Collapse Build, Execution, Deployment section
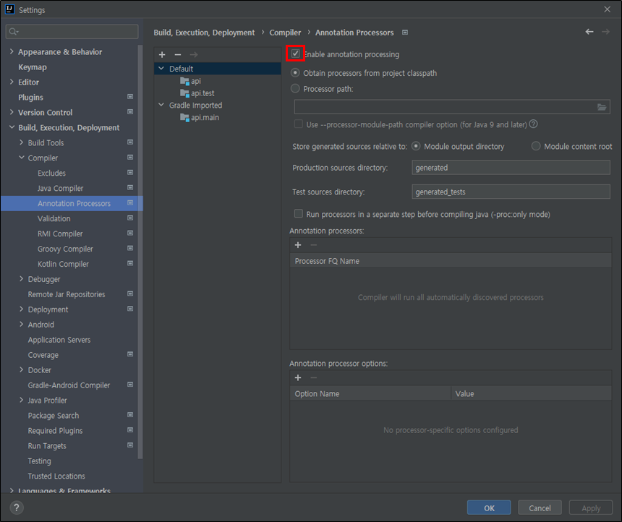This screenshot has height=522, width=622. 12,127
